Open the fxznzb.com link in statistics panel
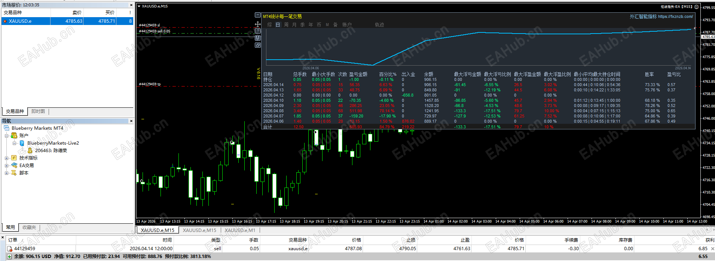The width and height of the screenshot is (715, 261). click(675, 16)
